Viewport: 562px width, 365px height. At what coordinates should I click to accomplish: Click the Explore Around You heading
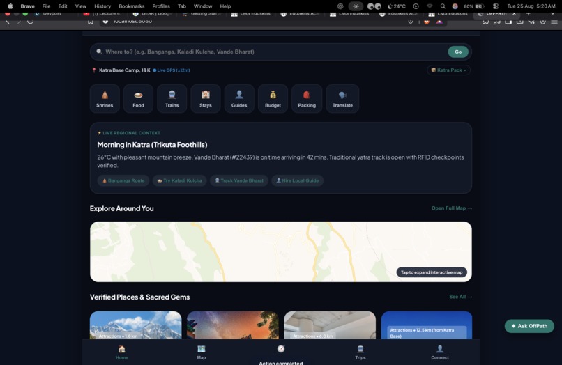(x=122, y=208)
